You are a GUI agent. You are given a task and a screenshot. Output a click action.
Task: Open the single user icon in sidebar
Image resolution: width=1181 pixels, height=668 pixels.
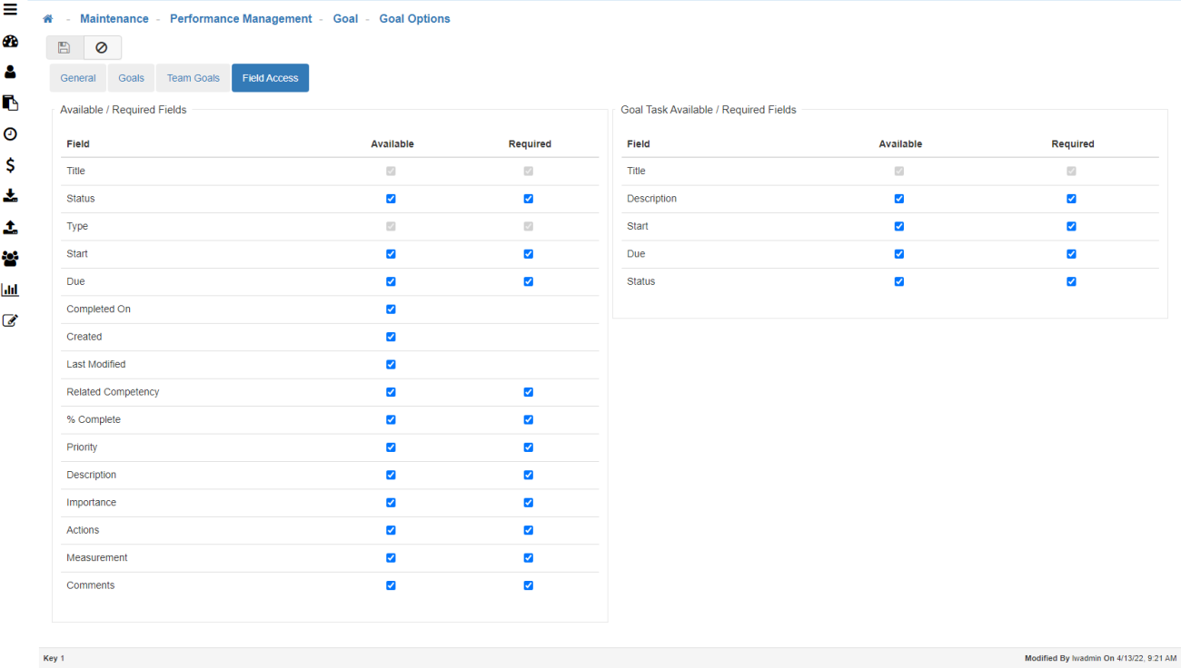click(x=10, y=72)
